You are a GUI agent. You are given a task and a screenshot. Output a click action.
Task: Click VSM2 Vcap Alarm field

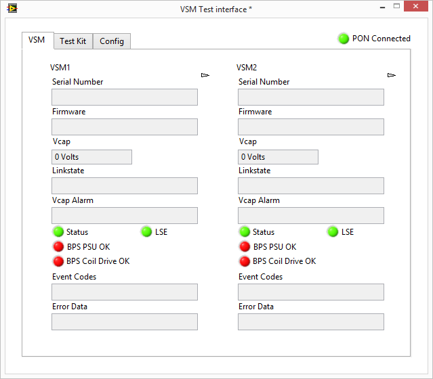[311, 215]
